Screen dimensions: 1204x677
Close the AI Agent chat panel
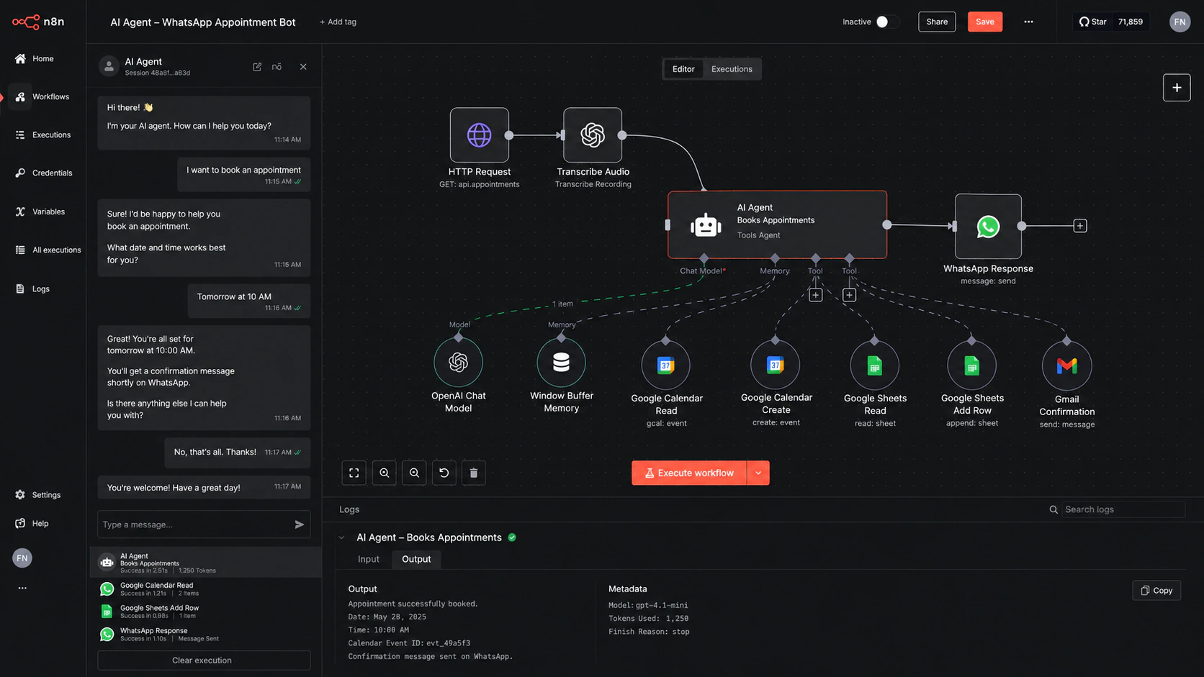click(303, 66)
